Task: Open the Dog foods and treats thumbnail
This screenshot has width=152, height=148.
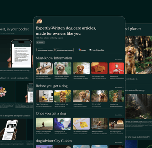Action: (99, 68)
